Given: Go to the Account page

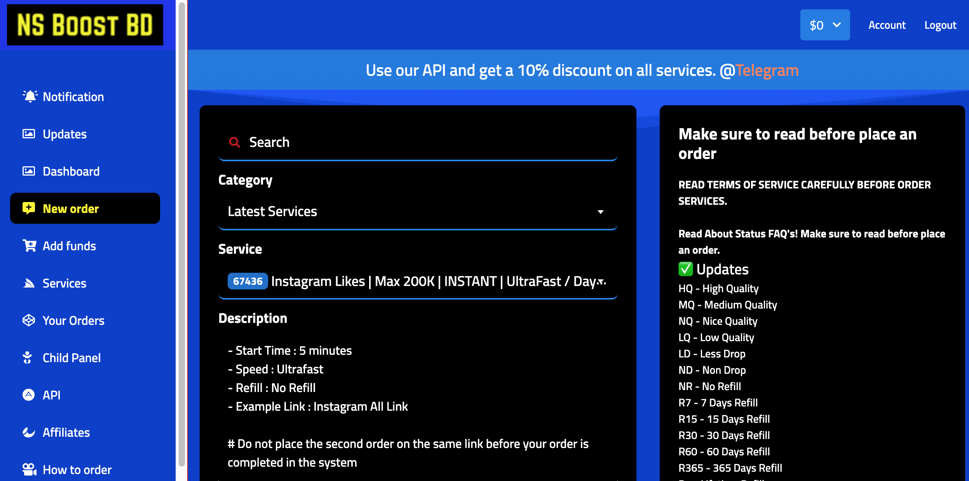Looking at the screenshot, I should coord(887,25).
